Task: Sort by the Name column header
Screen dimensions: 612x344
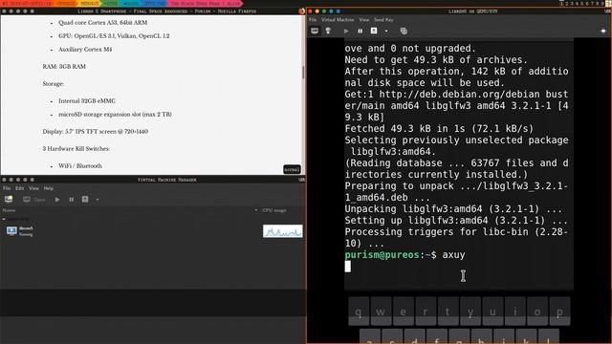Action: (10, 210)
